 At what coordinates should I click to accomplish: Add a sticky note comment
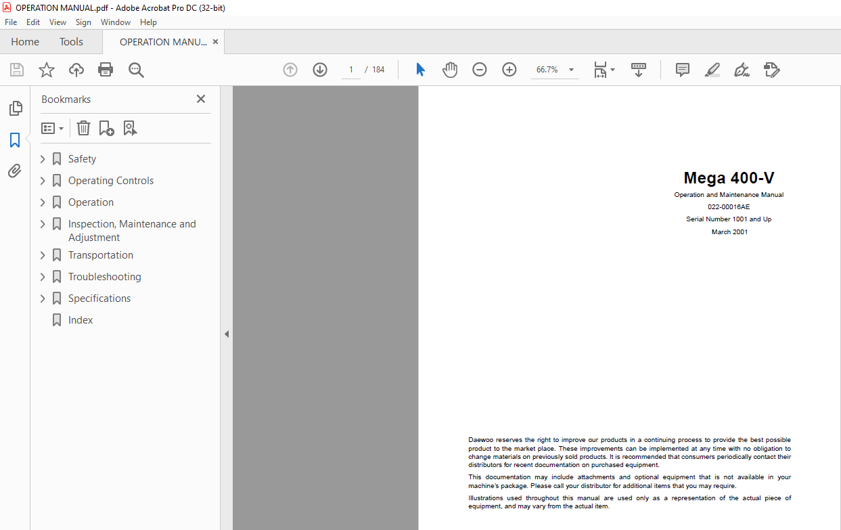683,70
